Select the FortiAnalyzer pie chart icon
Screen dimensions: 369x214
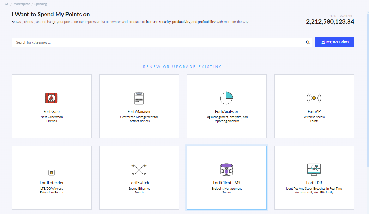pos(227,98)
